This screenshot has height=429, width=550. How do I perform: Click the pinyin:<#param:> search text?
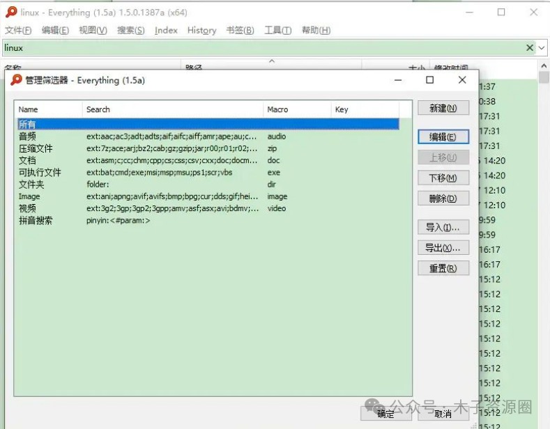[x=119, y=221]
